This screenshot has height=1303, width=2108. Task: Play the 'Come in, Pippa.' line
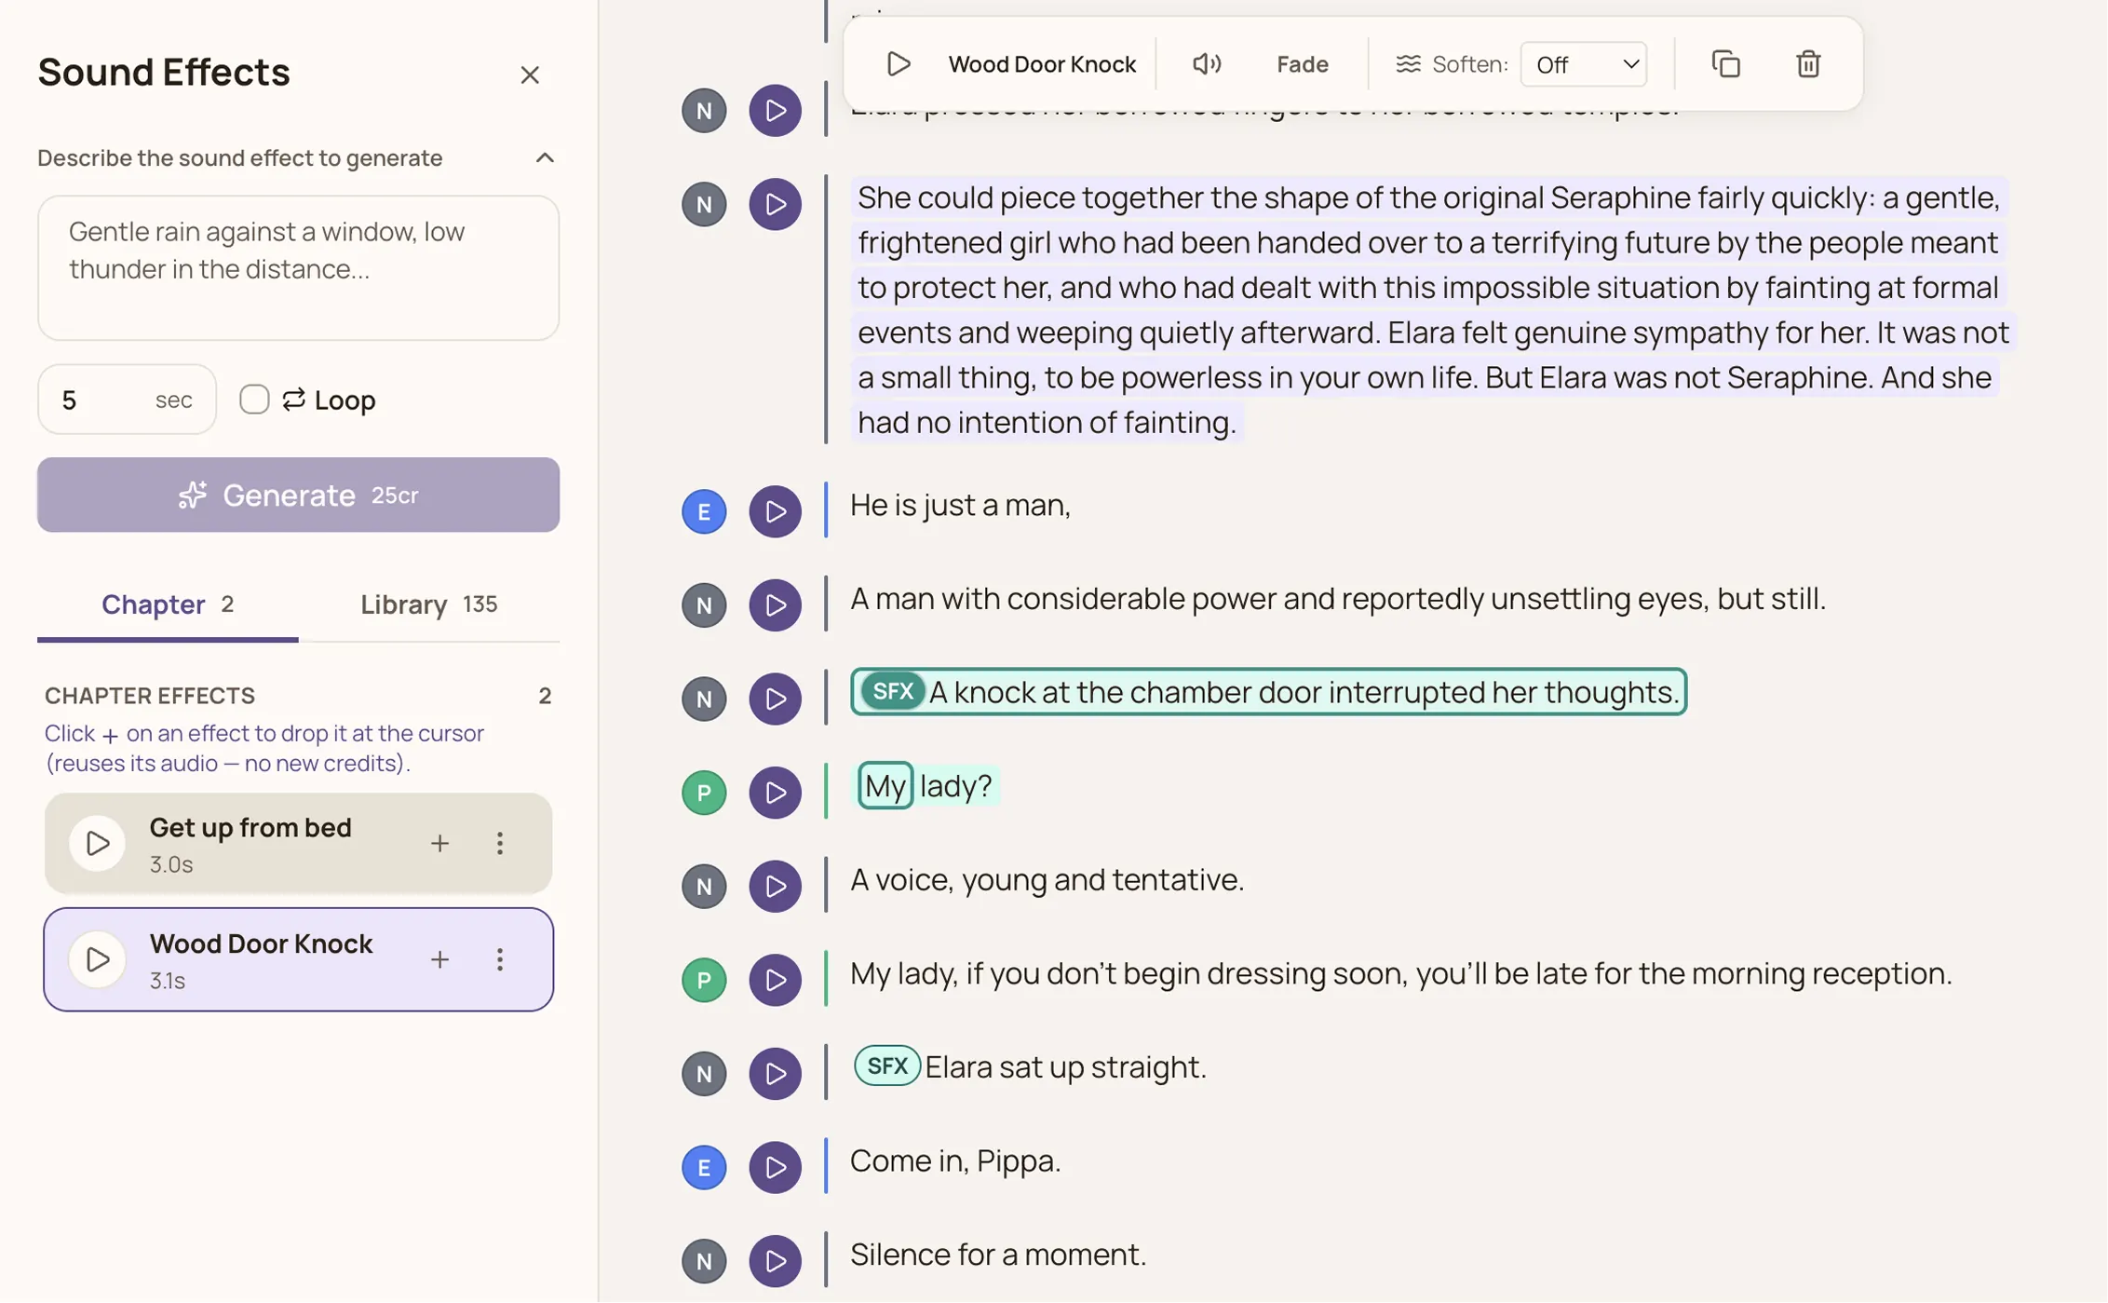click(775, 1167)
